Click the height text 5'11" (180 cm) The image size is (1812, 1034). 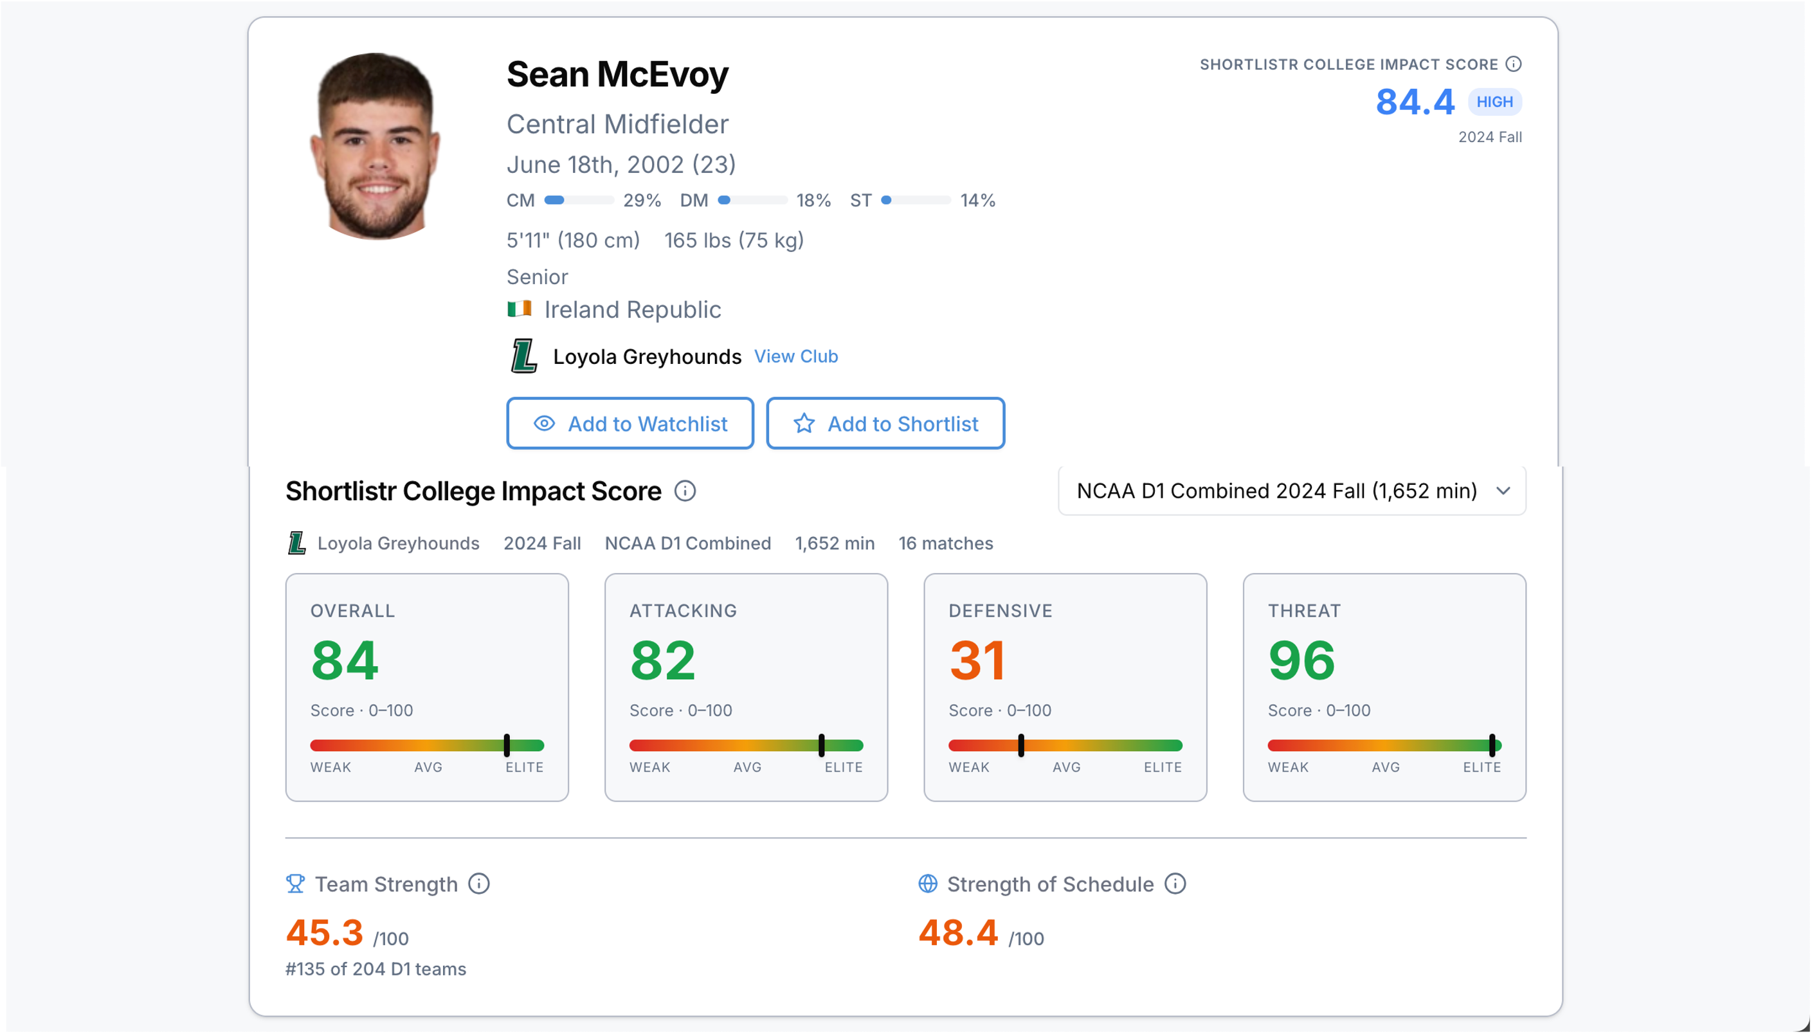(x=572, y=240)
